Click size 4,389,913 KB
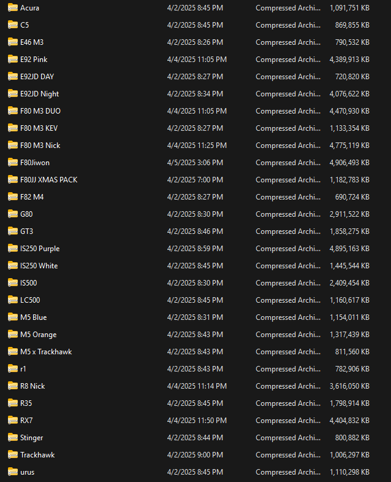The image size is (391, 482). (x=349, y=60)
